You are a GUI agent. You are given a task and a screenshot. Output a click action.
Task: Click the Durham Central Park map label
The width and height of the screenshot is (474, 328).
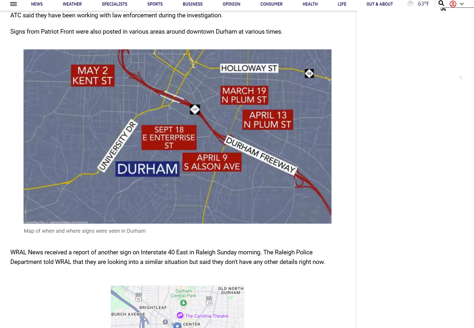[x=183, y=293]
